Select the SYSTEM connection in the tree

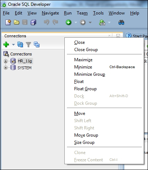tap(24, 68)
